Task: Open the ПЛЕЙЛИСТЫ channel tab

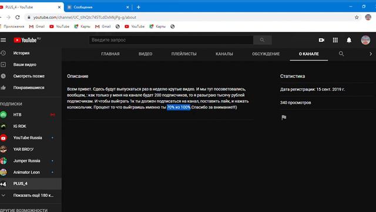Action: [x=184, y=54]
